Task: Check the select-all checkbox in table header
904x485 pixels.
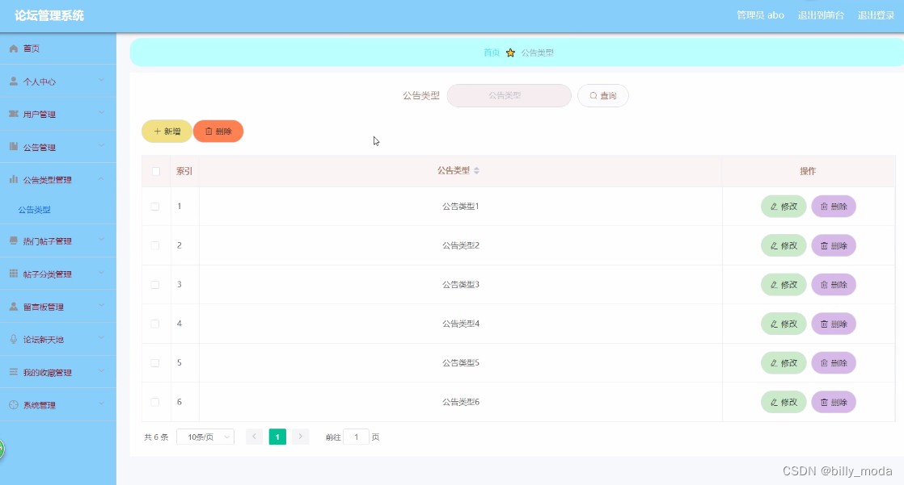Action: [x=155, y=170]
